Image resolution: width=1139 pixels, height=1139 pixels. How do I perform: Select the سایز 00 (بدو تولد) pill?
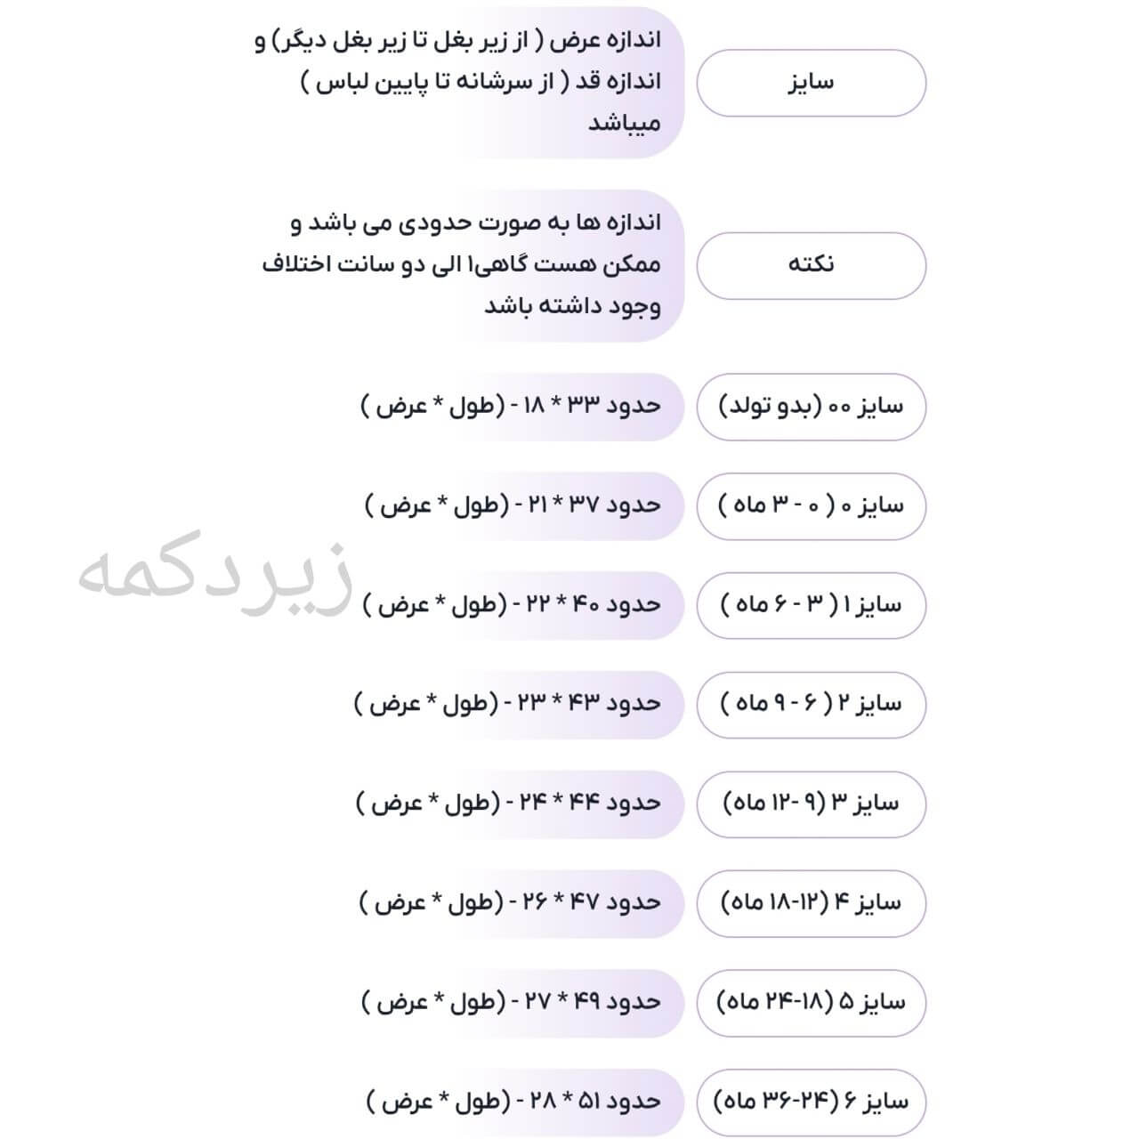click(x=811, y=407)
